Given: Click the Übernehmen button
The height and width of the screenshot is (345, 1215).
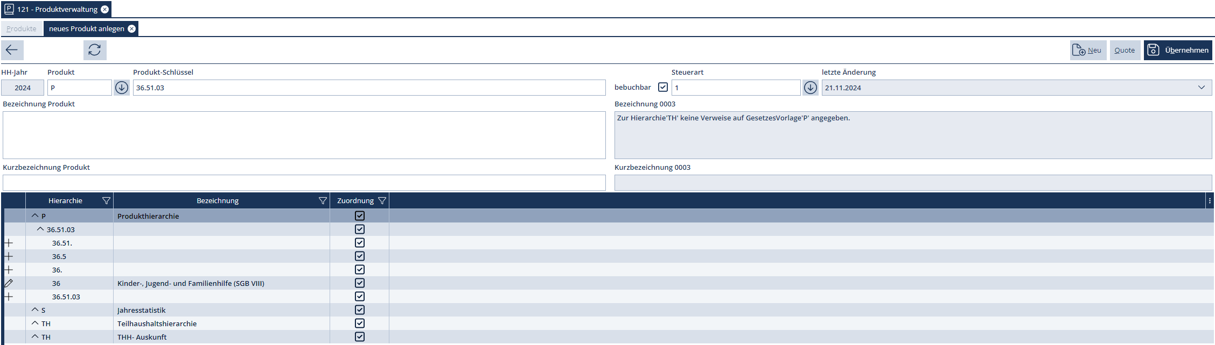Looking at the screenshot, I should [x=1178, y=50].
